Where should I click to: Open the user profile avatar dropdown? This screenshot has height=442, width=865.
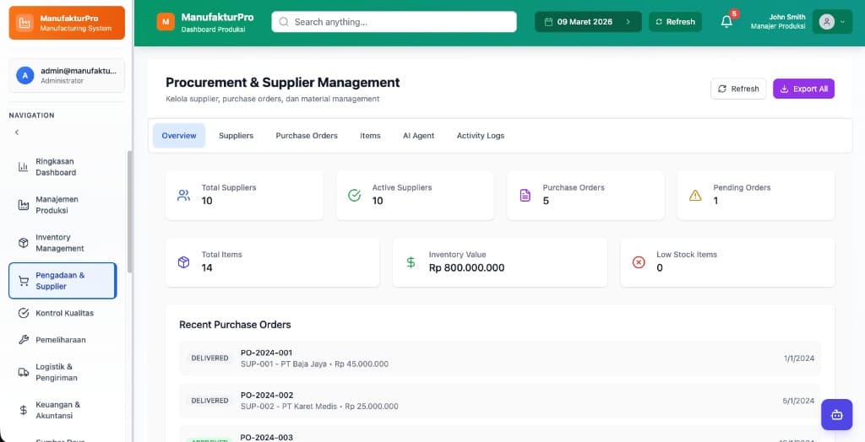click(831, 22)
